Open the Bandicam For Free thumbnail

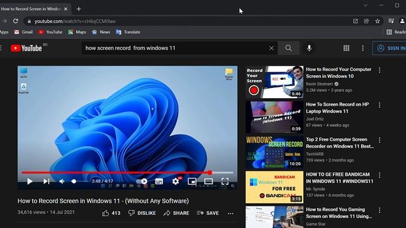tap(275, 187)
